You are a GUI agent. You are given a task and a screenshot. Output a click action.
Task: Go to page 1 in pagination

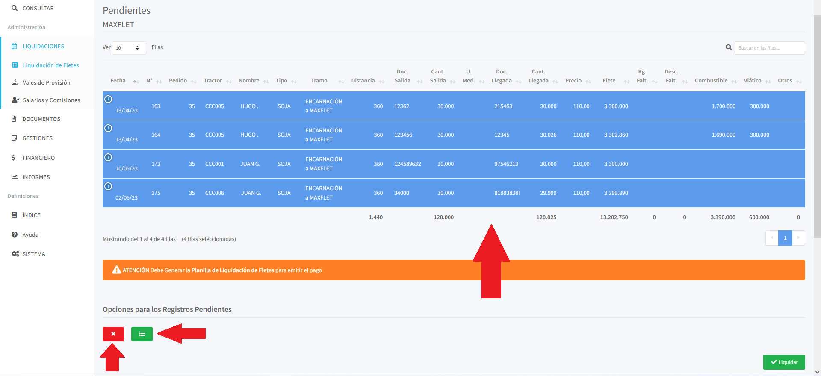point(785,238)
